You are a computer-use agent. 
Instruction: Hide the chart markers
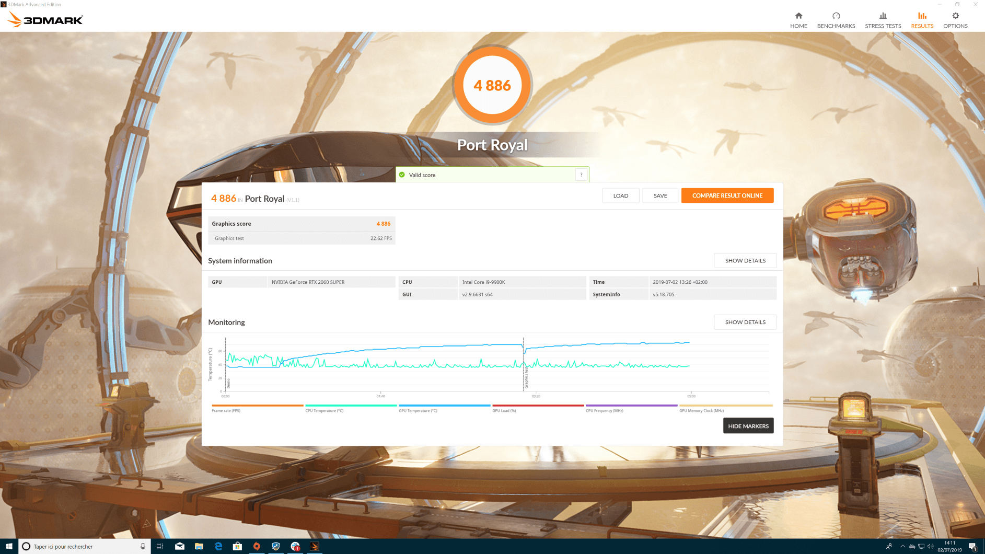coord(748,426)
